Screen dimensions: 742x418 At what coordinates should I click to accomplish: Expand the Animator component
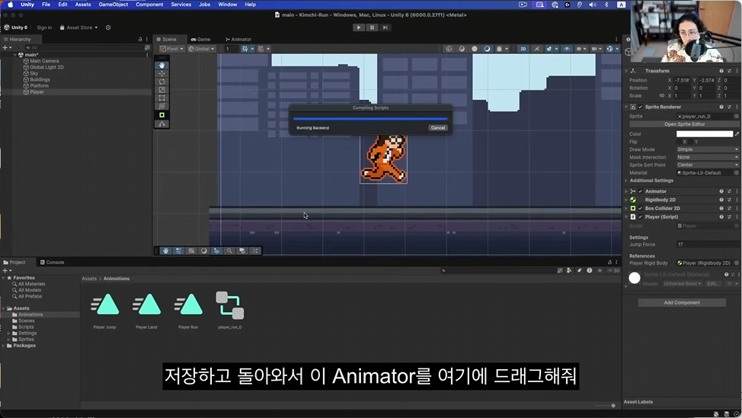[x=626, y=191]
